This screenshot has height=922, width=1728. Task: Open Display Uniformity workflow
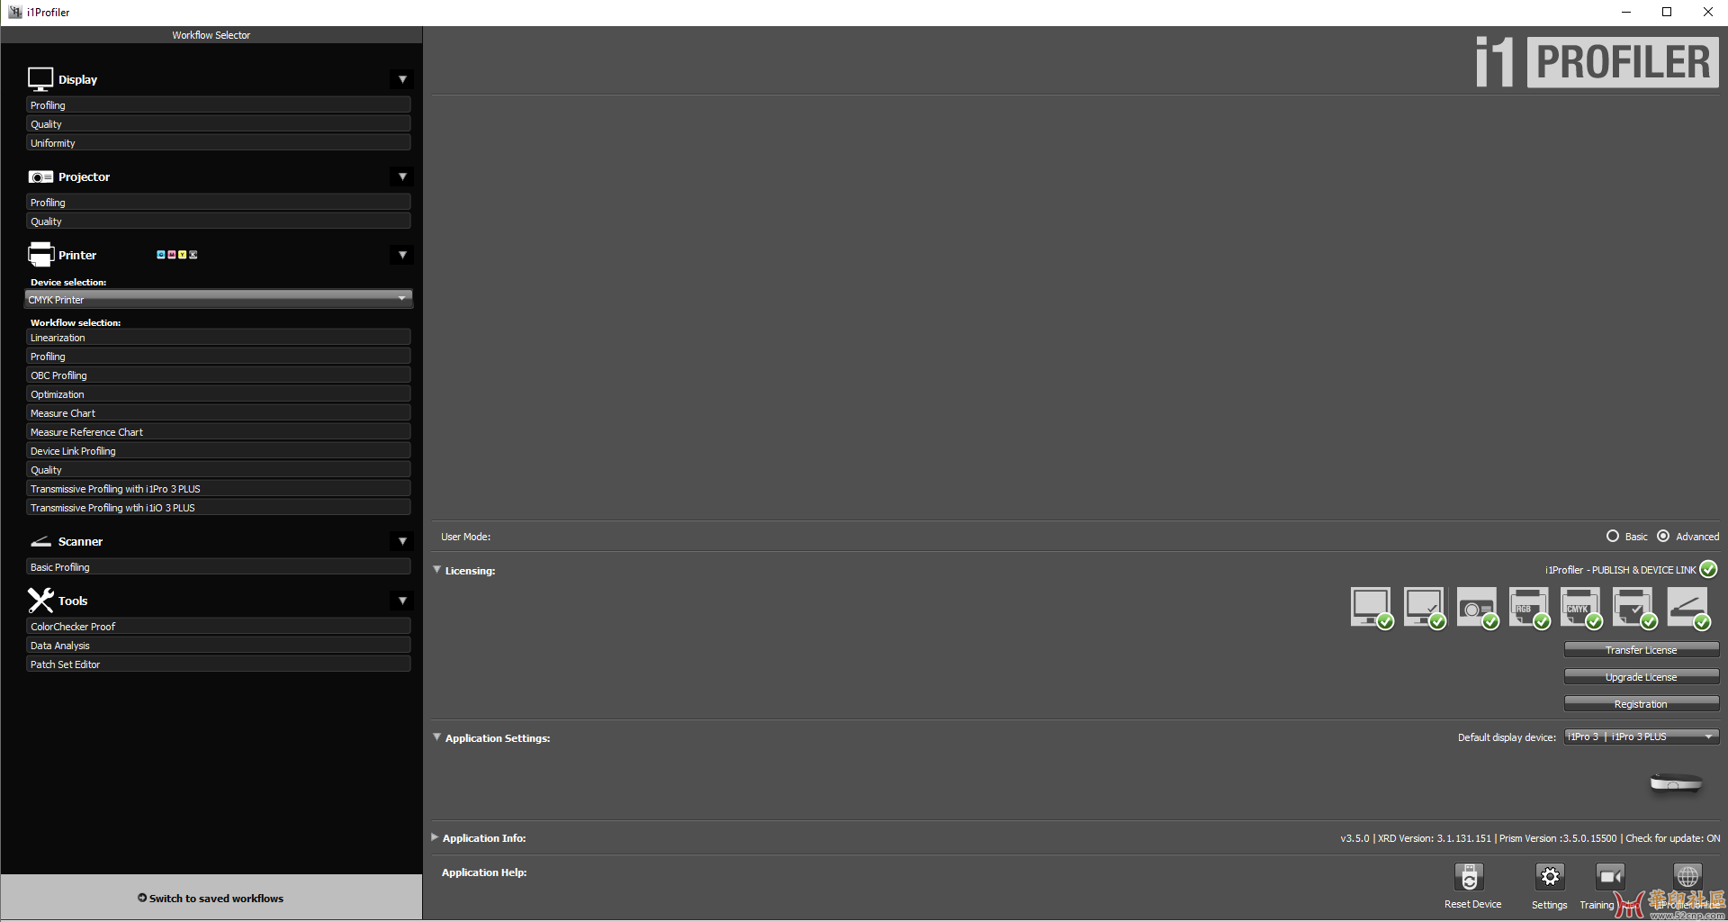(x=219, y=143)
